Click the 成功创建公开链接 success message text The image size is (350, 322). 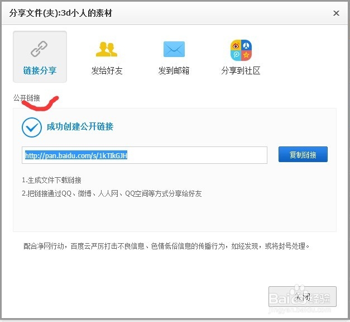pyautogui.click(x=80, y=126)
